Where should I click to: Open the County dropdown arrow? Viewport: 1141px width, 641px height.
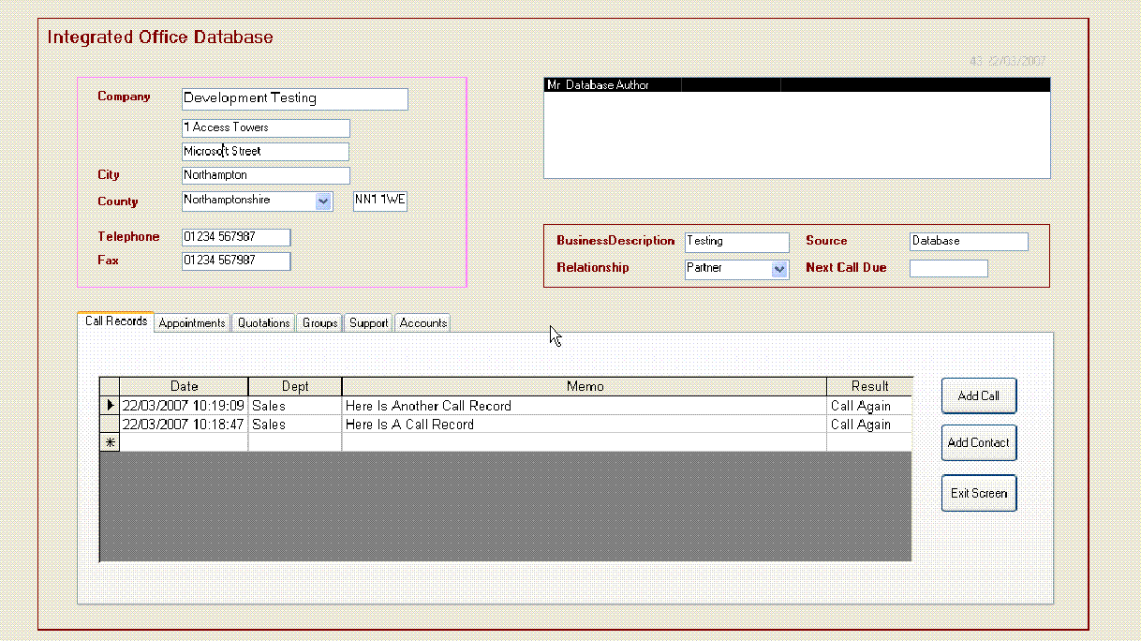pos(323,201)
